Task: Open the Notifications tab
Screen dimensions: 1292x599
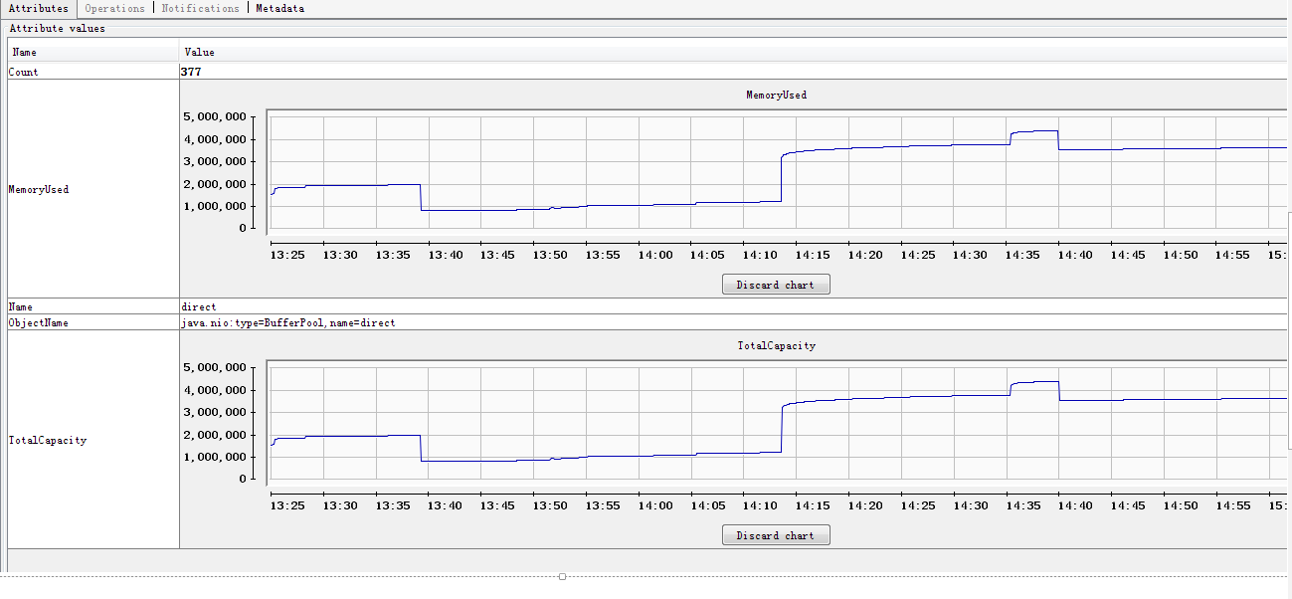Action: coord(200,8)
